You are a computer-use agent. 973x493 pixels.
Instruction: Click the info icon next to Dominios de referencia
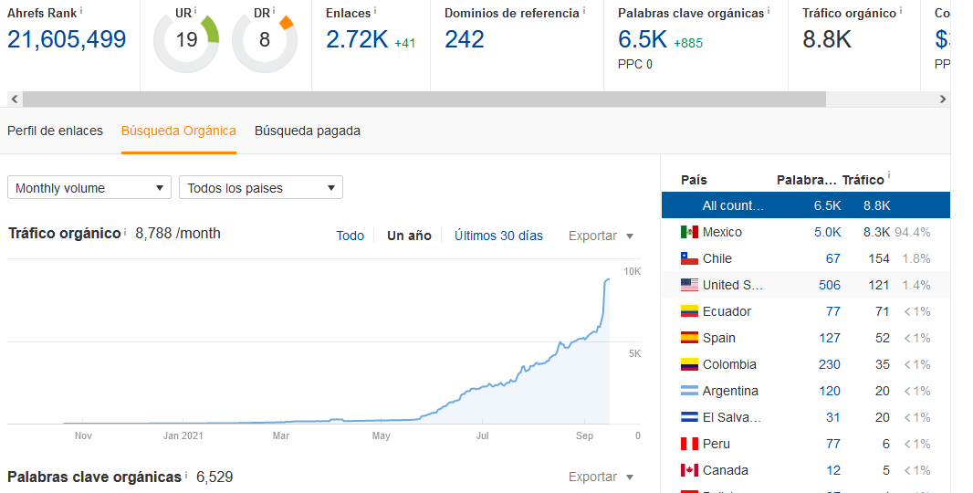[x=584, y=11]
